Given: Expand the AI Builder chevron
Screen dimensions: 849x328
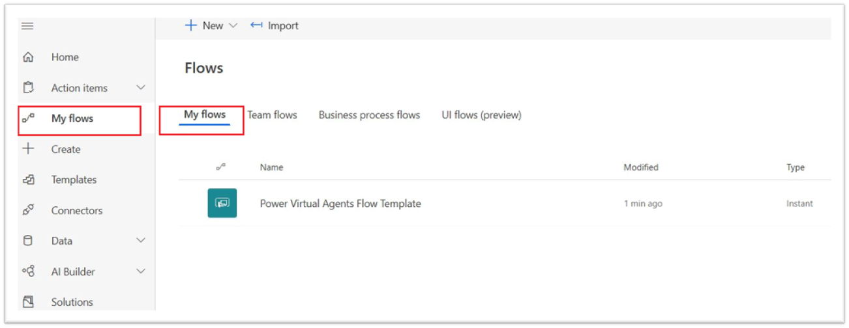Looking at the screenshot, I should pos(141,271).
